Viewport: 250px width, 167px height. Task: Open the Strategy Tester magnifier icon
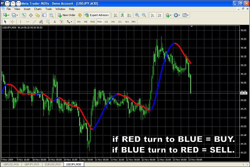pos(51,15)
